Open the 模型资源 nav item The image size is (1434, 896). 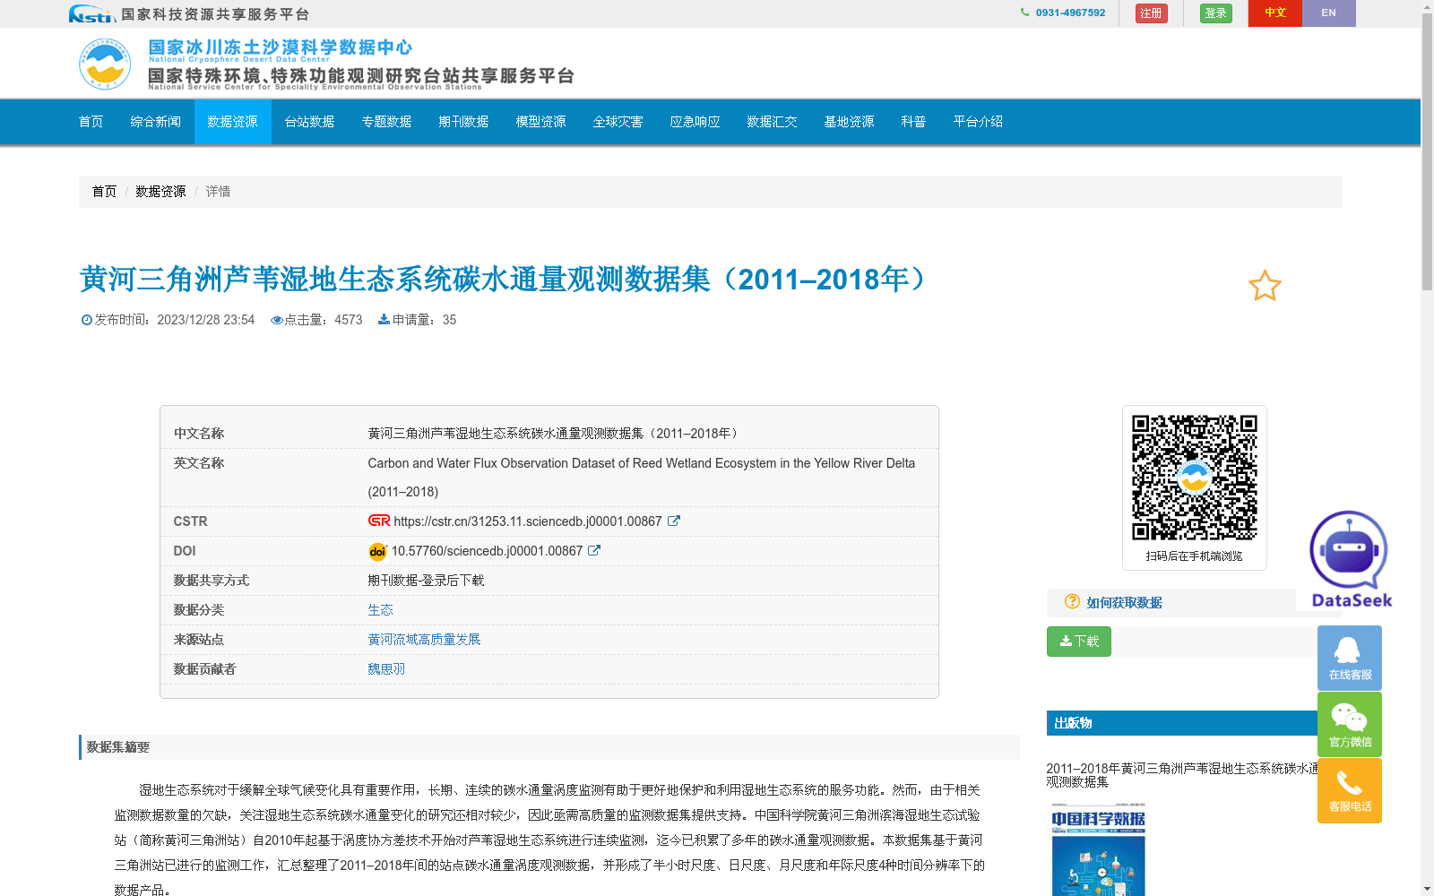coord(541,122)
